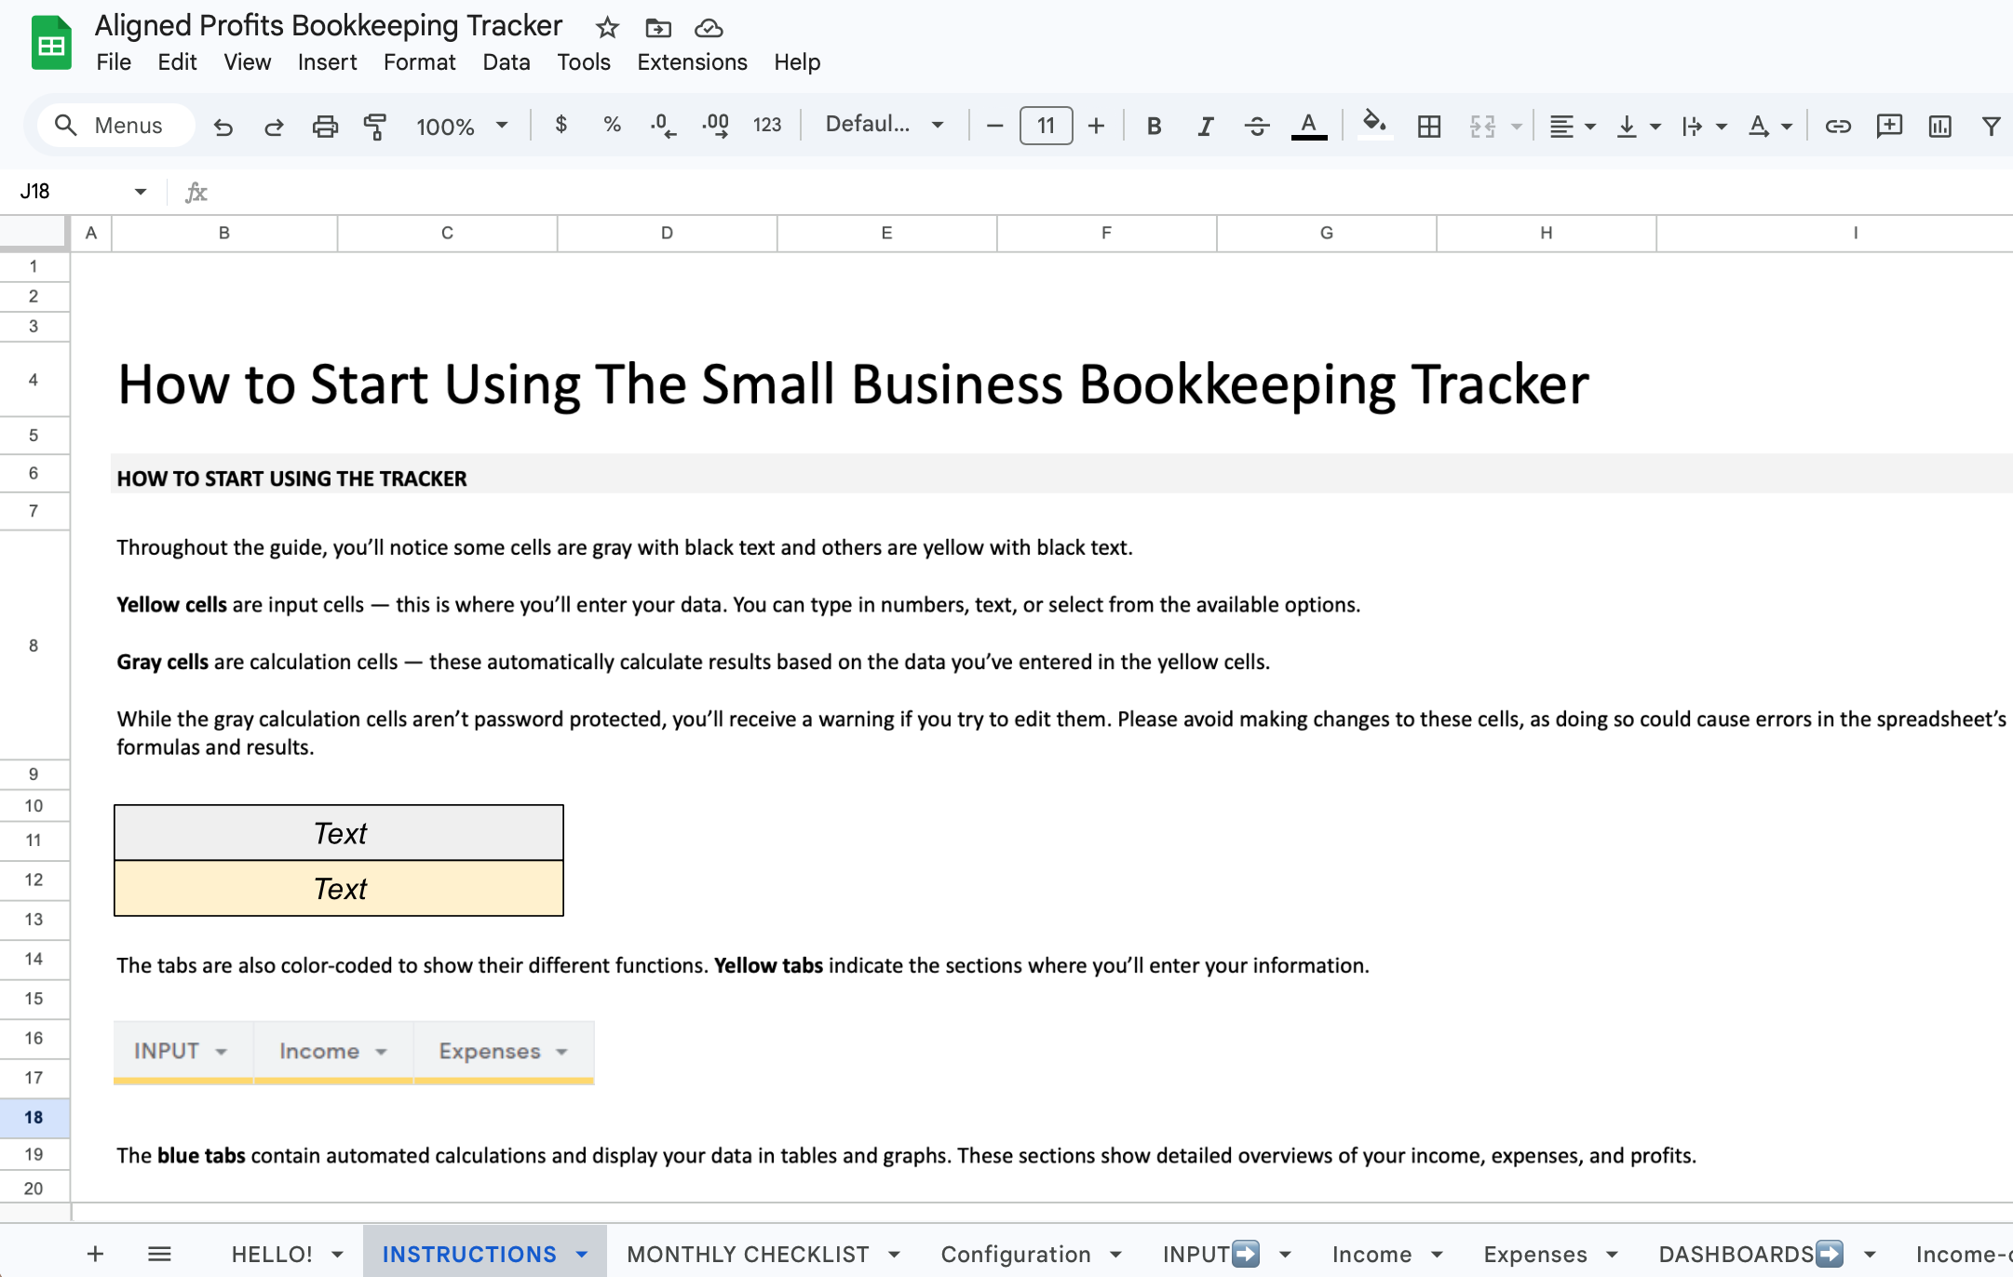Toggle italic text style
This screenshot has width=2013, height=1277.
pos(1205,126)
